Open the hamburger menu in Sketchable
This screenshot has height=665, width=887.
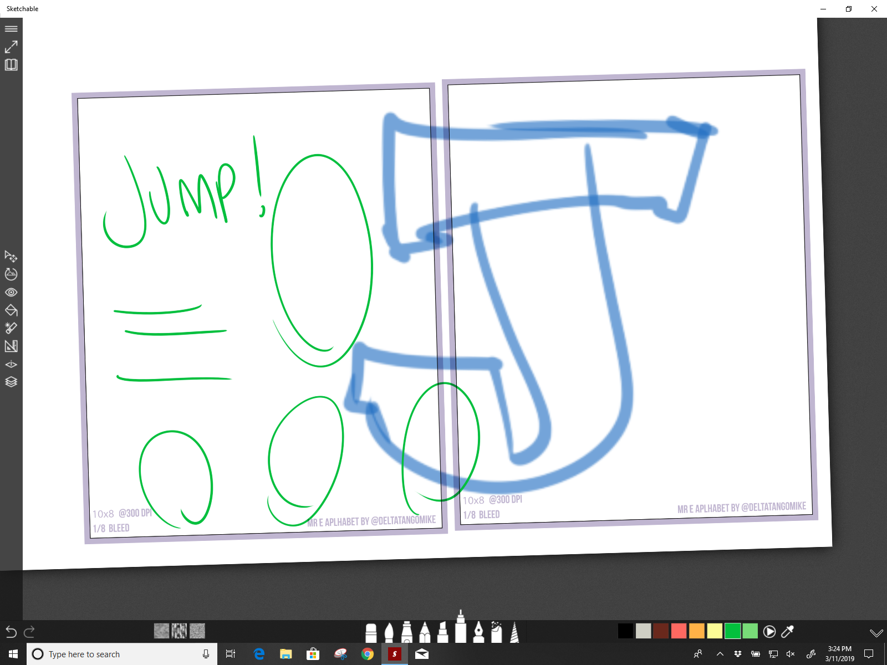[11, 29]
